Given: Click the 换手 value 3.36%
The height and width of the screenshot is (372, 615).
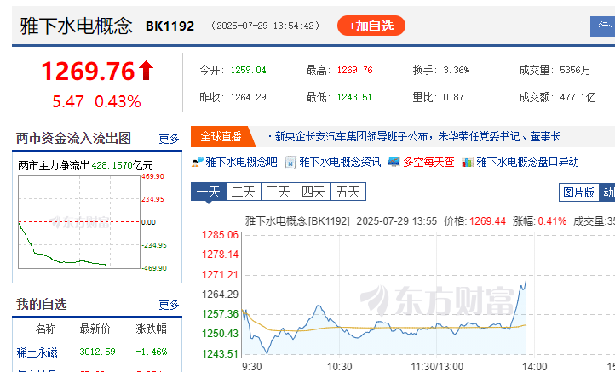Looking at the screenshot, I should [x=457, y=70].
